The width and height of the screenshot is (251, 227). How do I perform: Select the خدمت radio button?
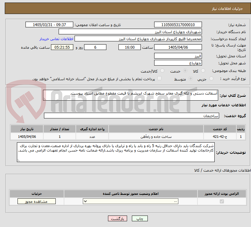185,71
